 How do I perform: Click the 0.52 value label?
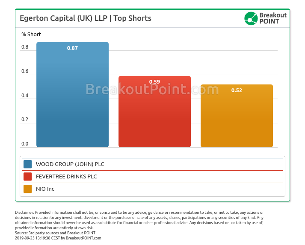[237, 90]
